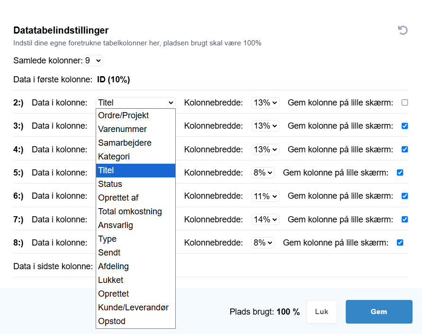Uncheck hide on small screen for column 3
This screenshot has width=422, height=334.
coord(404,126)
